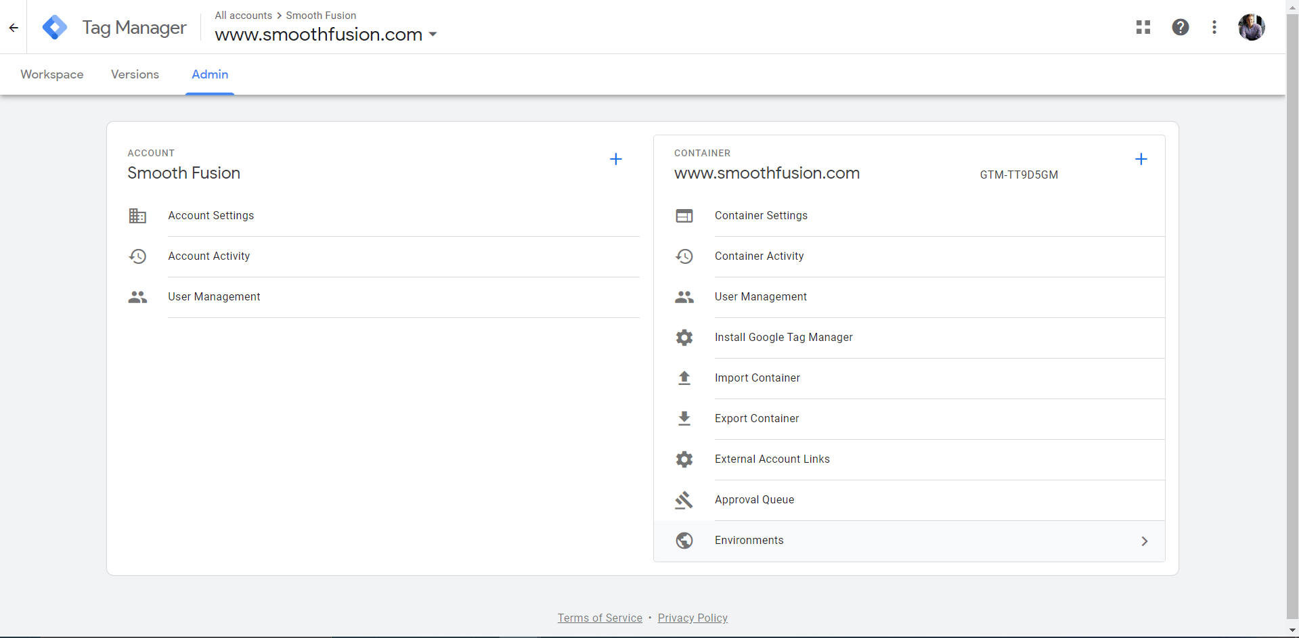The image size is (1299, 638).
Task: Open the Google apps grid icon
Action: [1143, 27]
